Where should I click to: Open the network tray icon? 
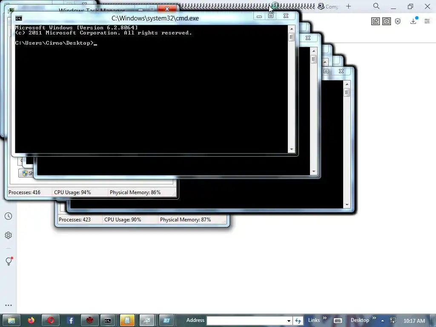393,321
